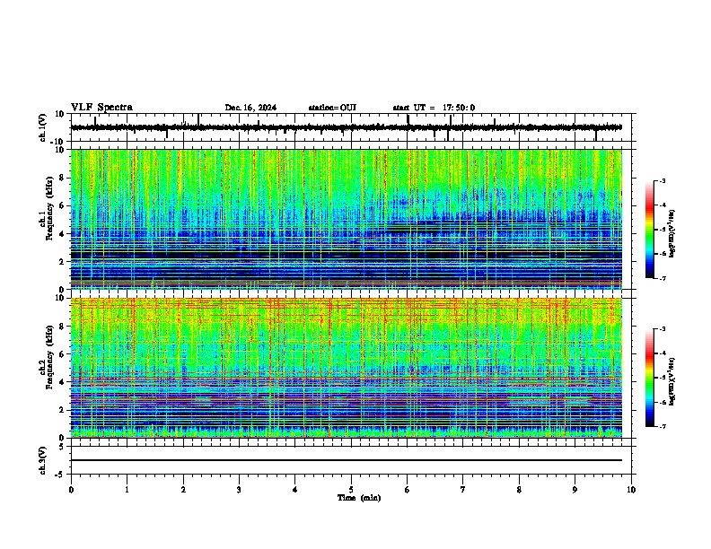Click the "2" kHz tick on ch.2 spectrogram

[62, 410]
